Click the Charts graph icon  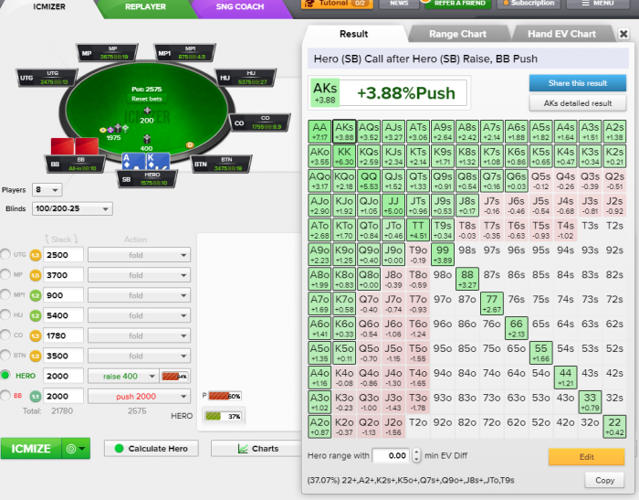click(x=243, y=449)
